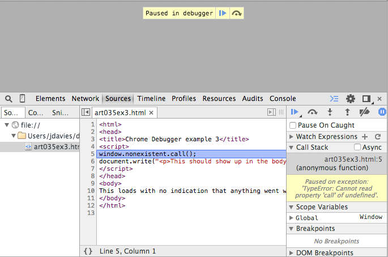This screenshot has height=257, width=388.
Task: Collapse the file:// tree node
Action: (x=7, y=125)
